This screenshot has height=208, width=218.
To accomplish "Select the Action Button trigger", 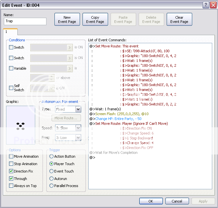I will pos(52,156).
